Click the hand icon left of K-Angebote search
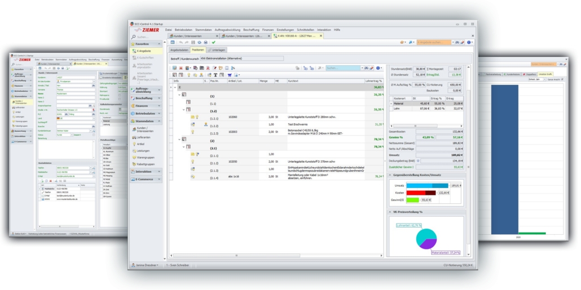This screenshot has height=290, width=581. 402,42
